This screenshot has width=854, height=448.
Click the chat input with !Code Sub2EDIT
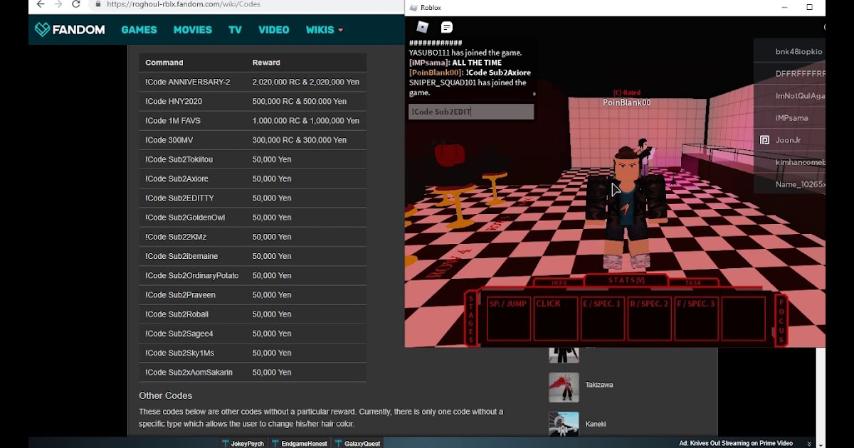coord(470,112)
